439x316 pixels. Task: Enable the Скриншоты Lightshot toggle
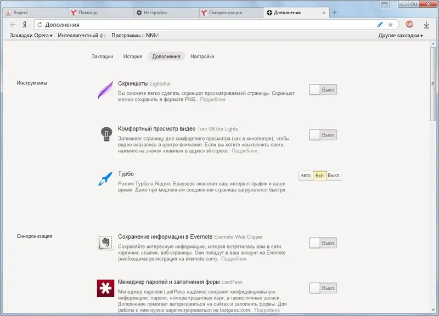coord(323,90)
